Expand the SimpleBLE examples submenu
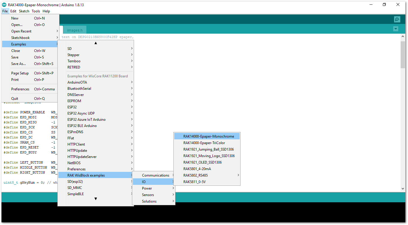 point(96,194)
